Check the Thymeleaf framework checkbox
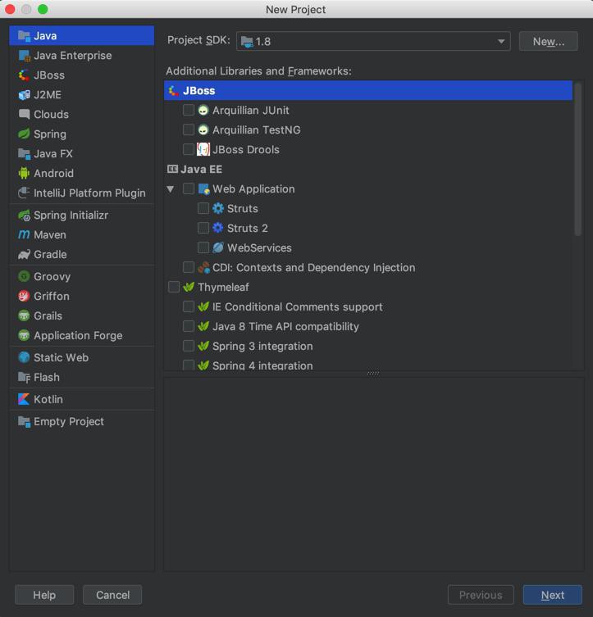Screen dimensions: 593x617 pos(174,288)
